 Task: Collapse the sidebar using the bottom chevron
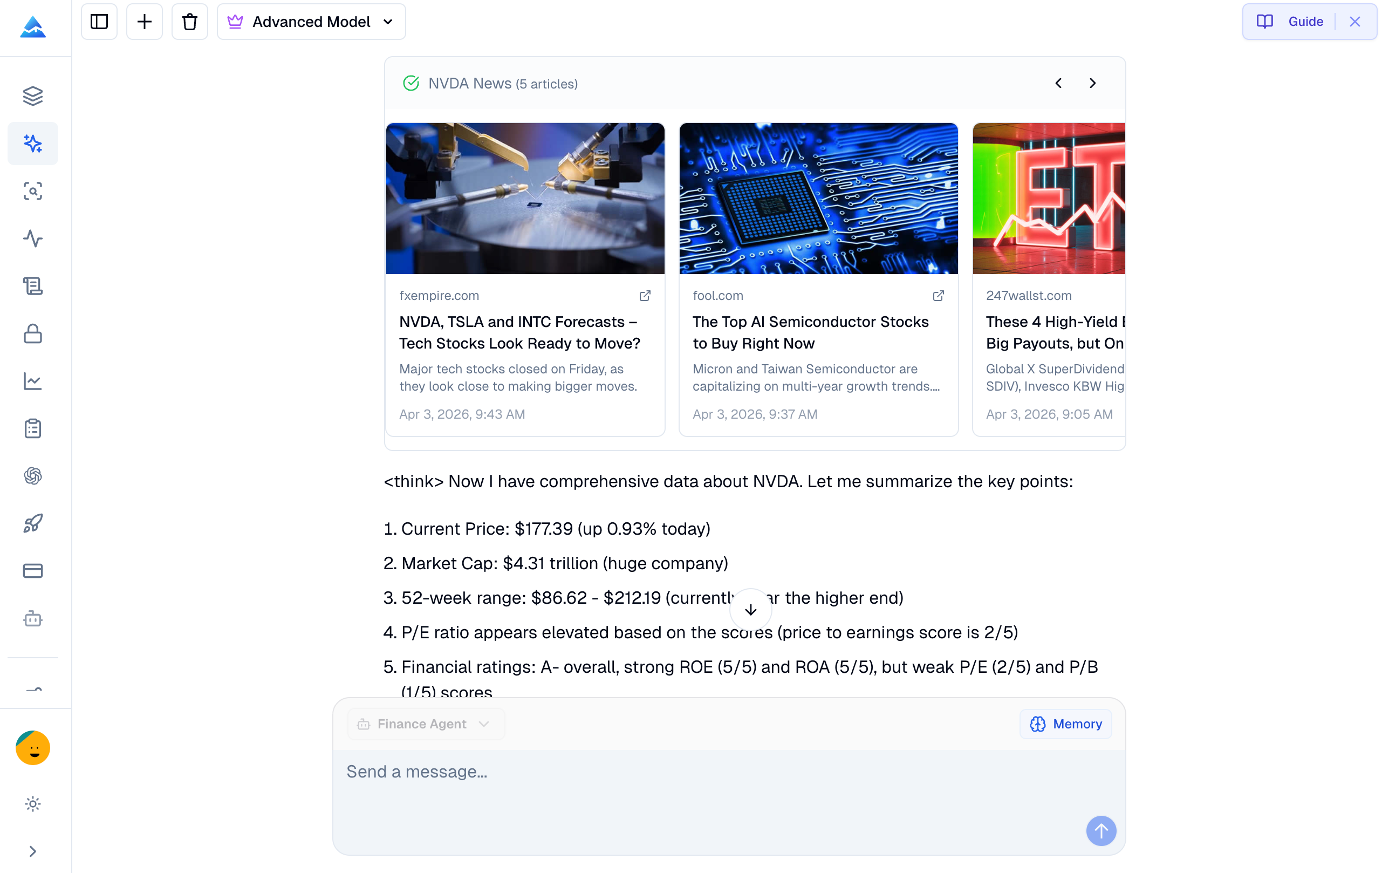coord(33,851)
